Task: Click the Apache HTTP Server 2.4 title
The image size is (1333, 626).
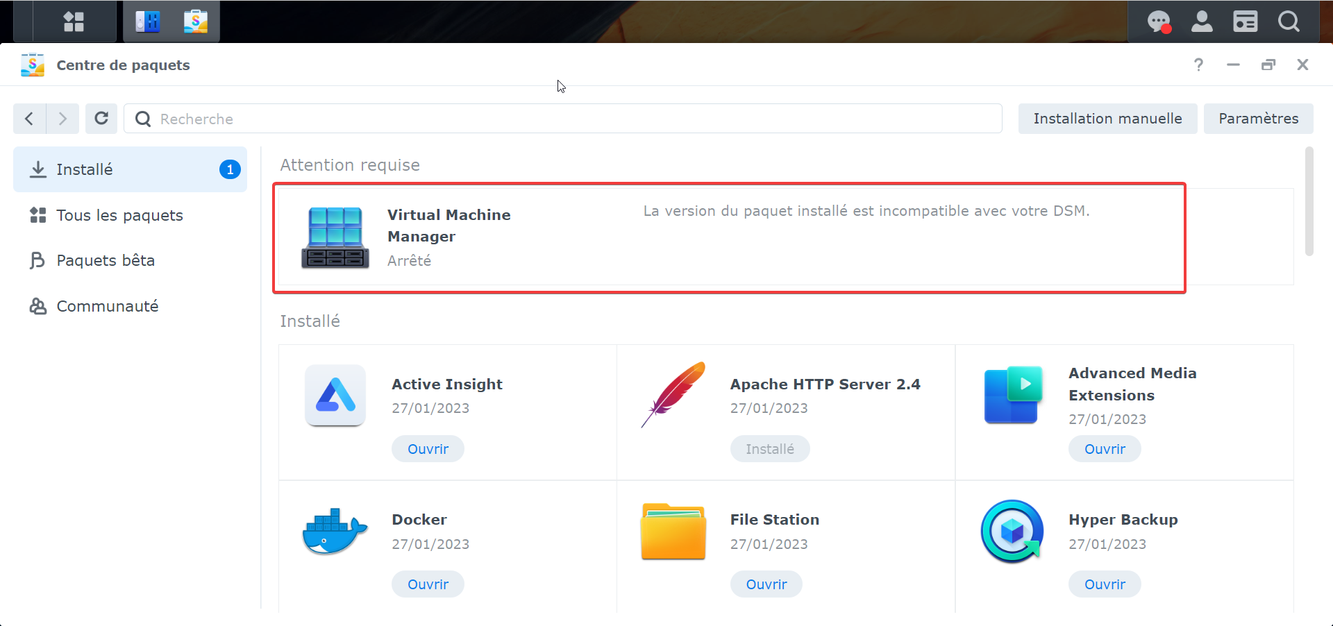Action: (825, 384)
